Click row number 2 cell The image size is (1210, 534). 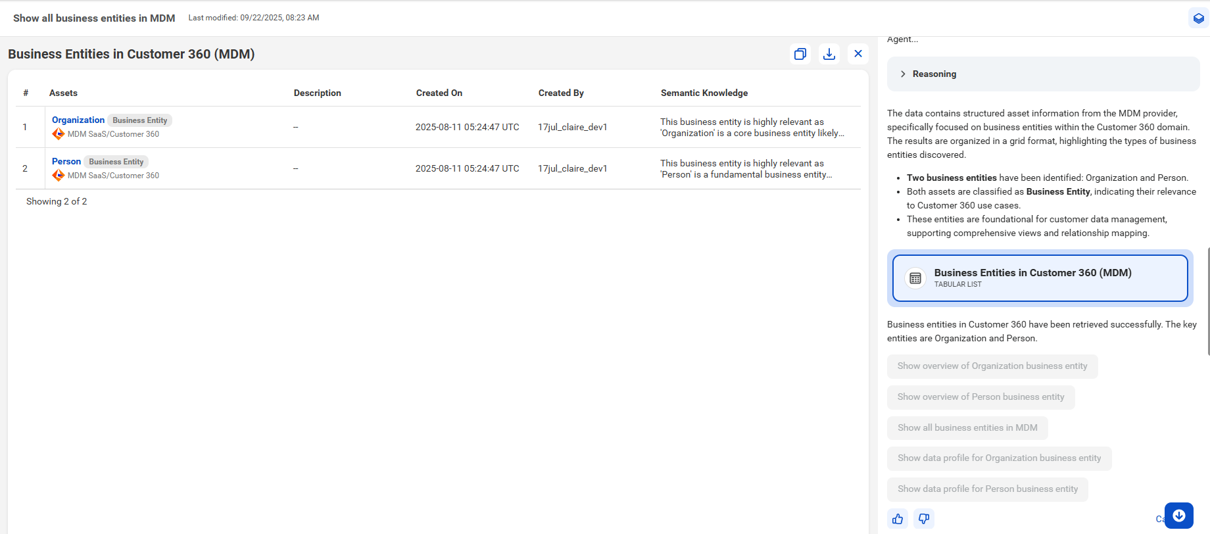pyautogui.click(x=25, y=168)
